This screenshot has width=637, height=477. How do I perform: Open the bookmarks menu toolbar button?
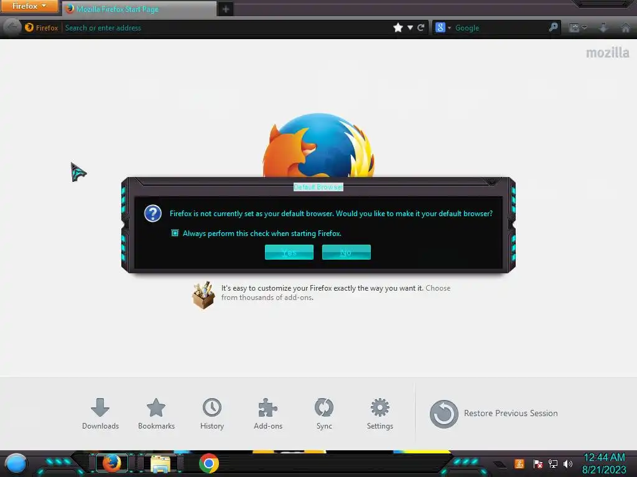578,27
